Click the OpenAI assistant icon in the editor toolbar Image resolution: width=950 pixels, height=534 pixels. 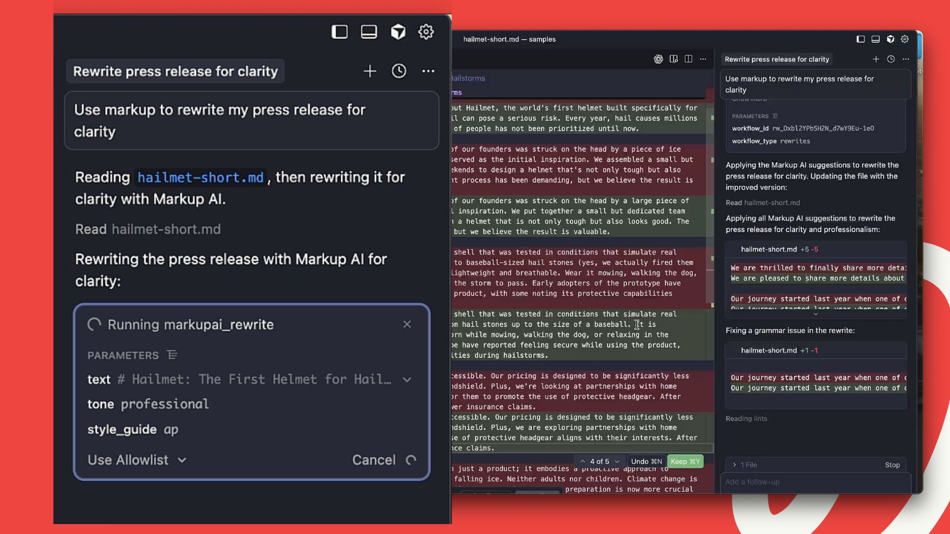(657, 59)
